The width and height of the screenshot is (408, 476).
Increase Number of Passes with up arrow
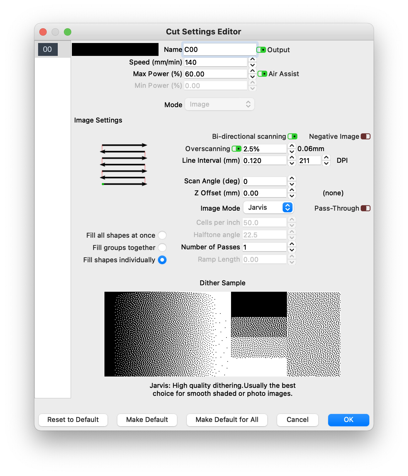[x=292, y=244]
